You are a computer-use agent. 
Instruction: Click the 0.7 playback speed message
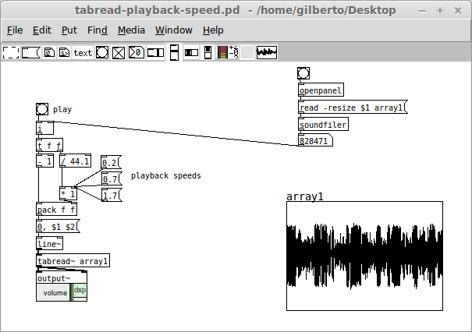coord(112,178)
